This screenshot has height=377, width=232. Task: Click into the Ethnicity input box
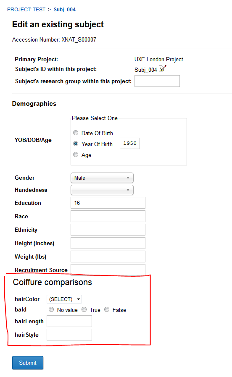tap(108, 230)
